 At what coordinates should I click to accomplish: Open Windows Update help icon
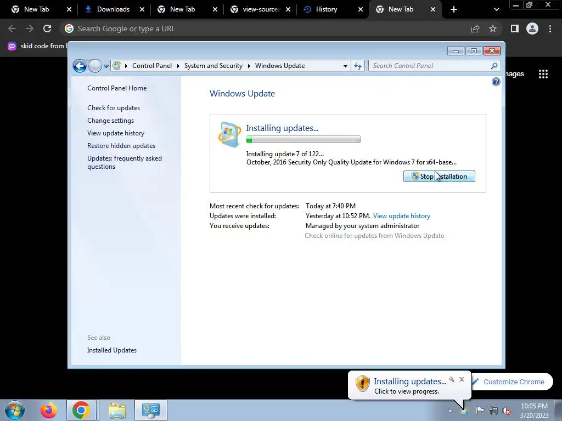click(496, 82)
